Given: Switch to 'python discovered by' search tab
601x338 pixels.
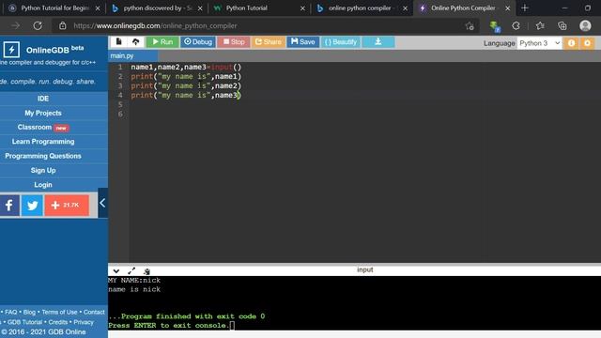Looking at the screenshot, I should tap(157, 8).
